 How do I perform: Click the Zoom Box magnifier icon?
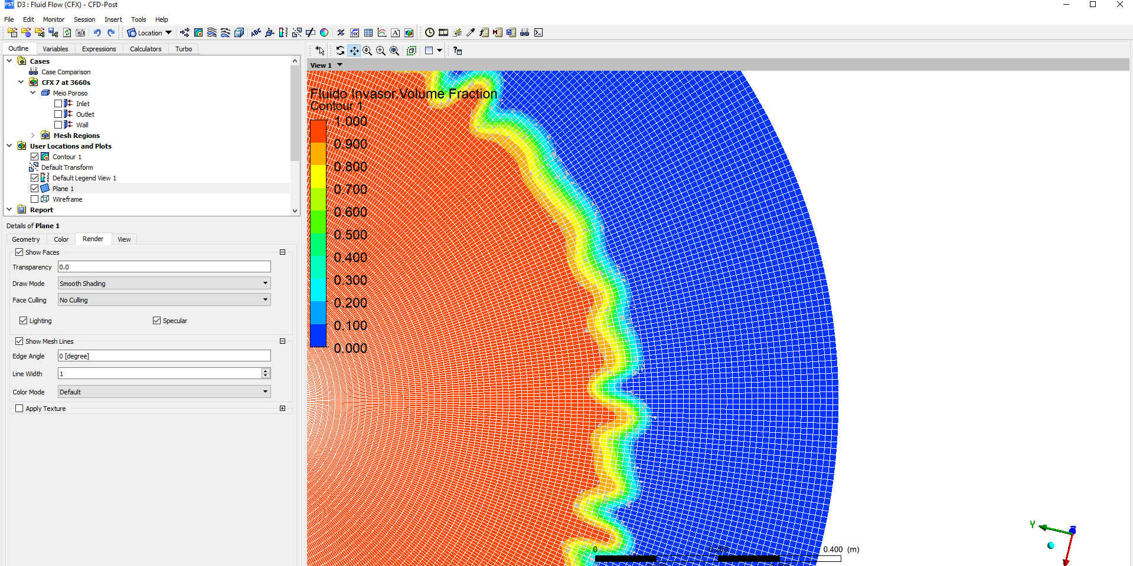(x=381, y=51)
